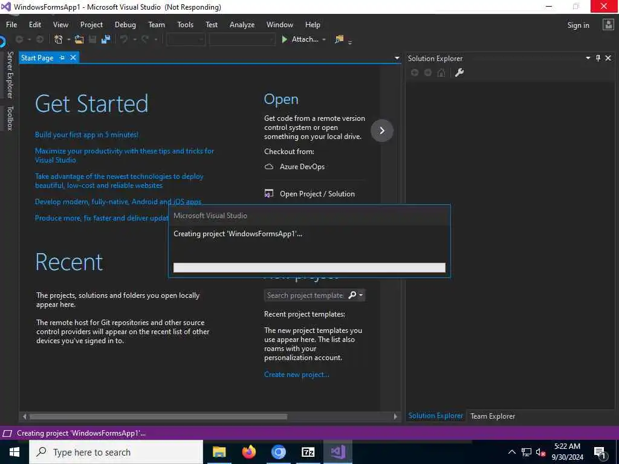The image size is (619, 464).
Task: Open the Redo history dropdown arrow
Action: point(155,39)
